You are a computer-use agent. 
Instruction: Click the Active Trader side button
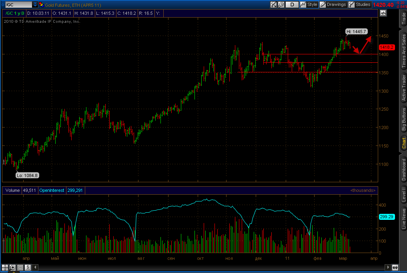tap(404, 88)
